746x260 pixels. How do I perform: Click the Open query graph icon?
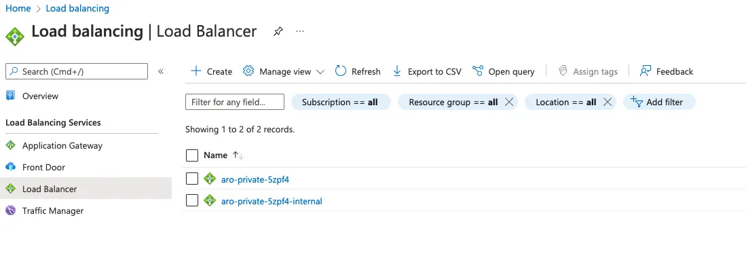[478, 71]
